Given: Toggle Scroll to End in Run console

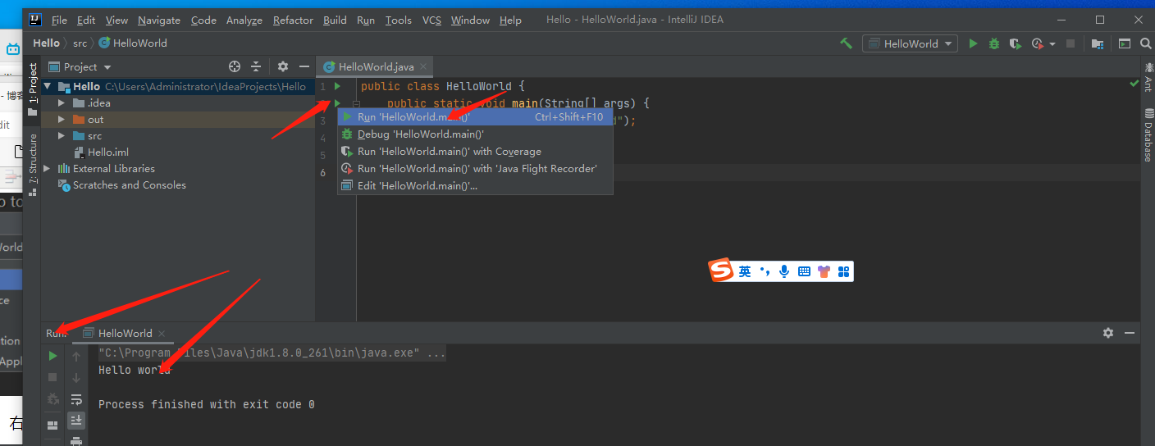Looking at the screenshot, I should point(76,420).
